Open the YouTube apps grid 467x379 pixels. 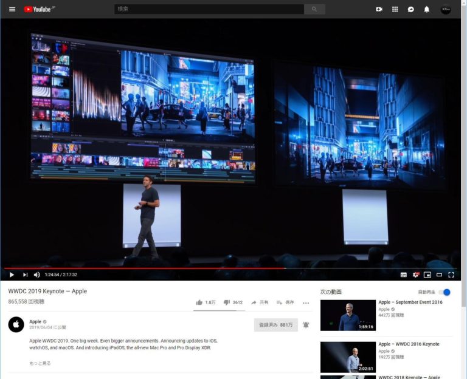395,9
